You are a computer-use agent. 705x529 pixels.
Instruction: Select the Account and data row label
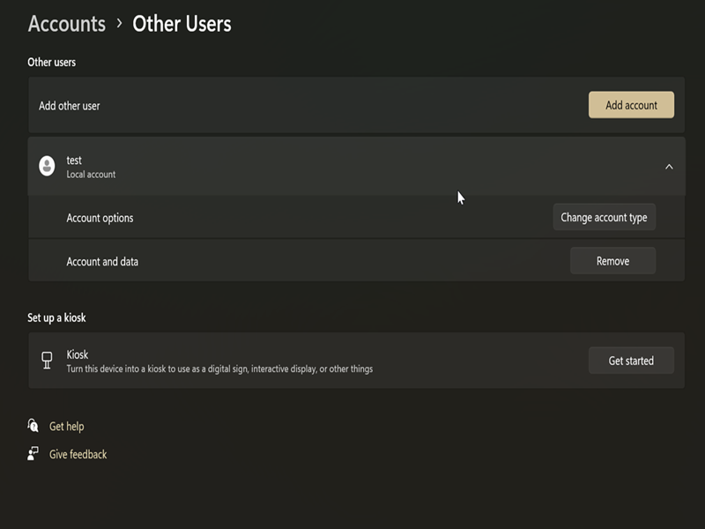click(x=102, y=262)
